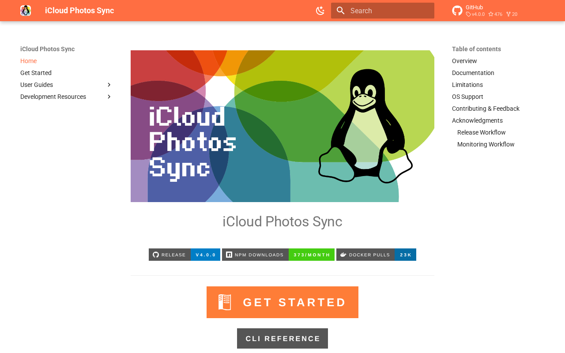
Task: Go to Monitoring Workflow in contents
Action: coord(486,144)
